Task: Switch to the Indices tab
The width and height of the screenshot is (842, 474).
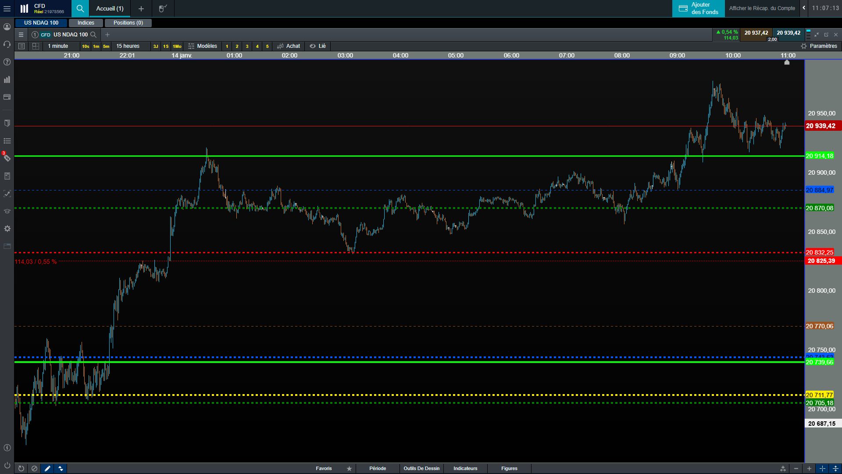Action: (86, 23)
